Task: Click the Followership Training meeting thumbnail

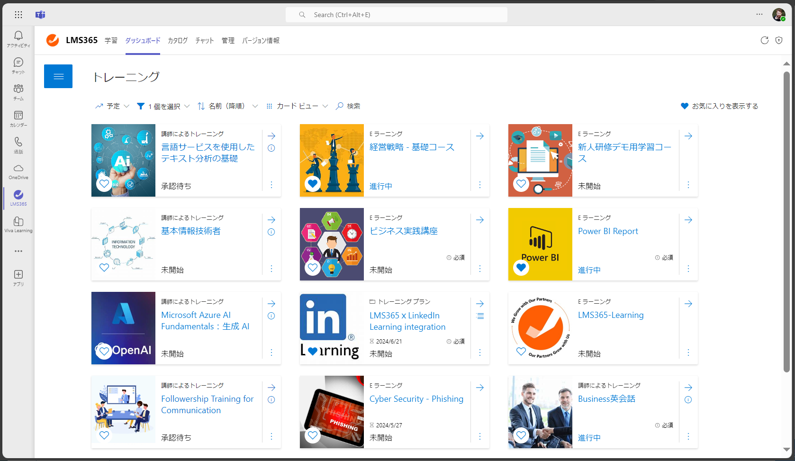Action: (x=123, y=412)
